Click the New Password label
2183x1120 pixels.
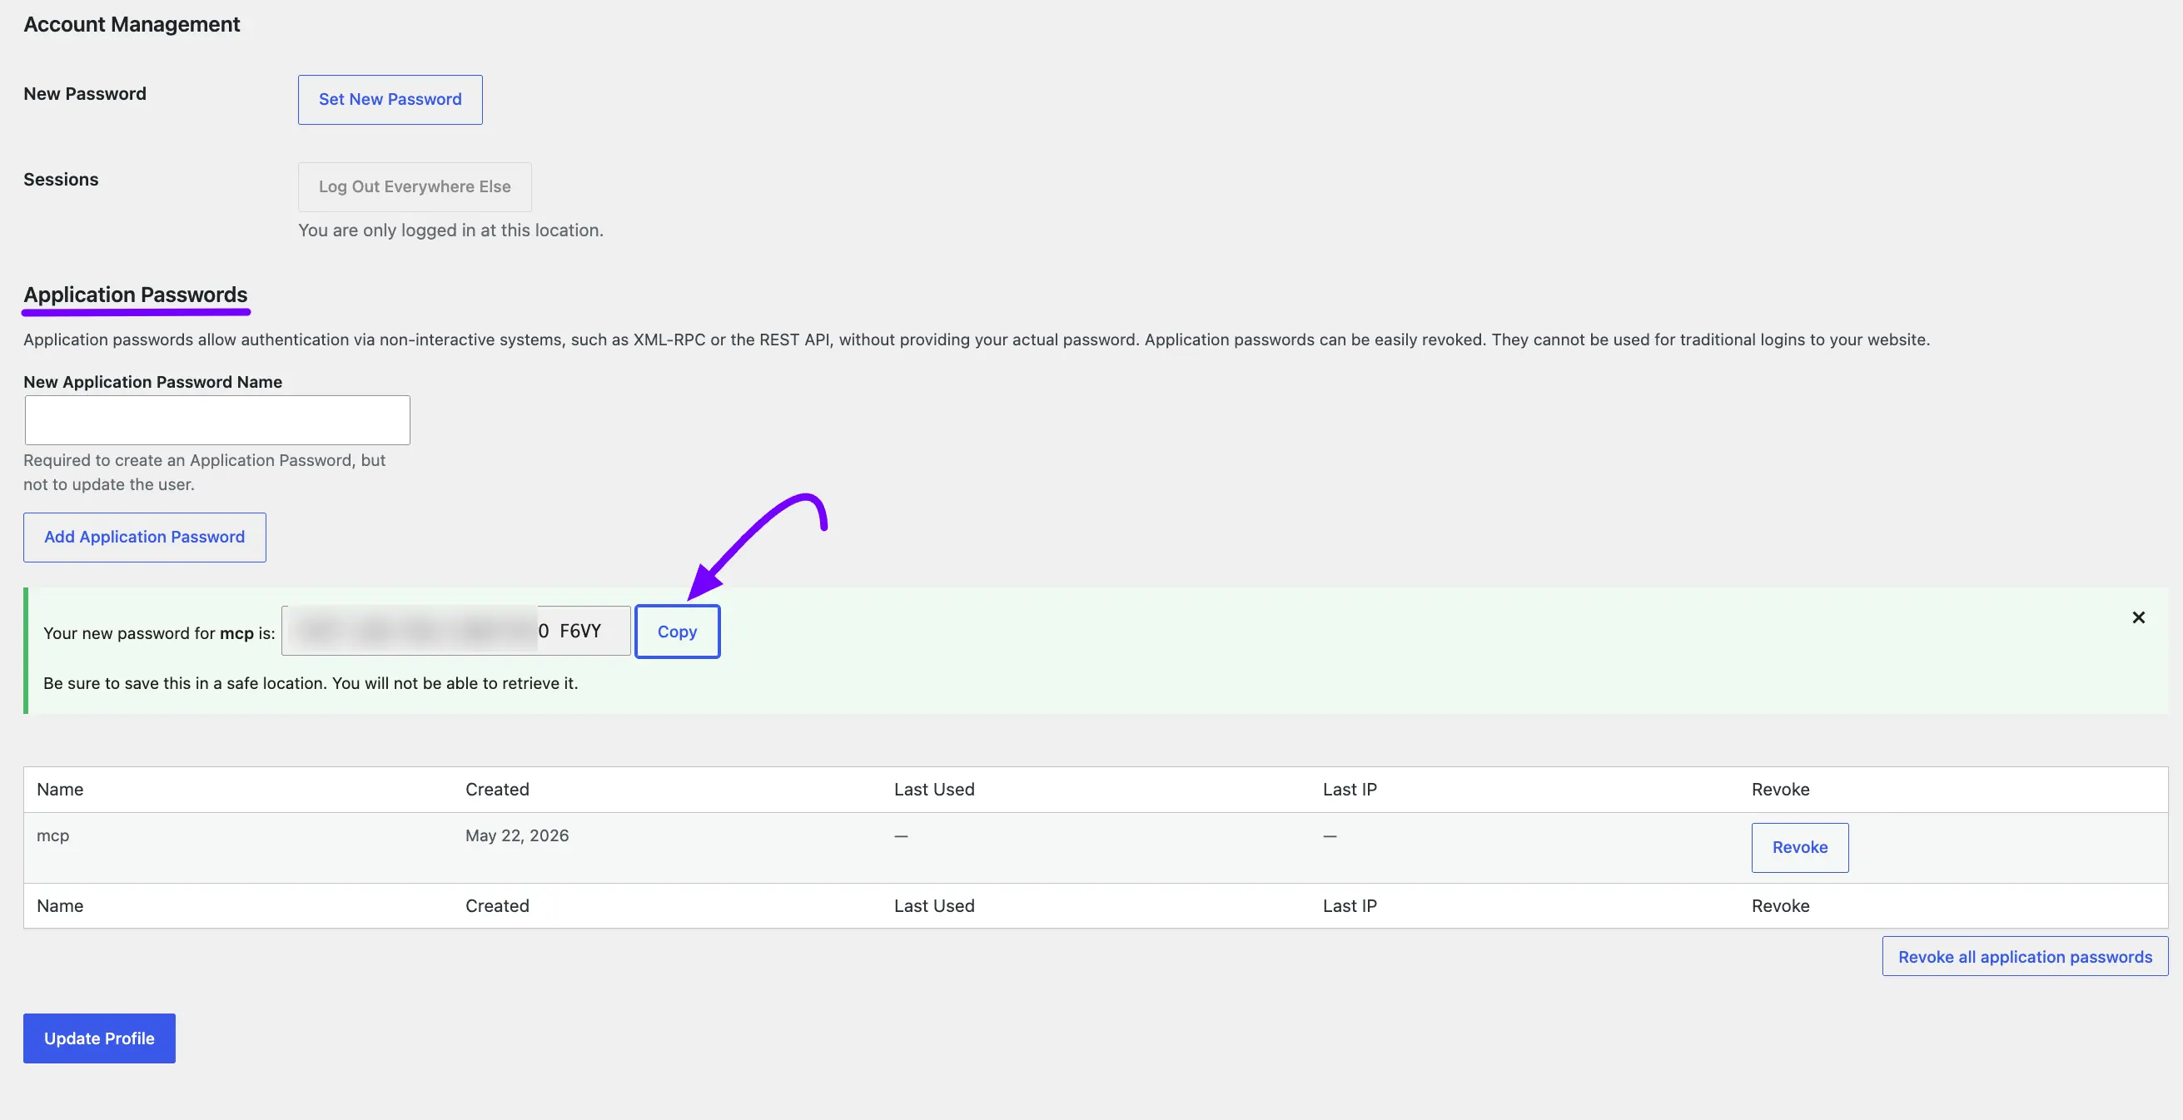click(85, 94)
